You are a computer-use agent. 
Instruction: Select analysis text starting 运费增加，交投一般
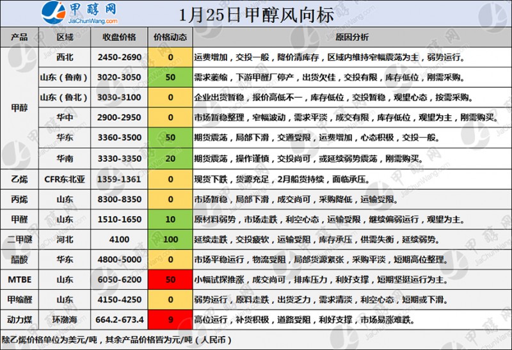coord(329,58)
